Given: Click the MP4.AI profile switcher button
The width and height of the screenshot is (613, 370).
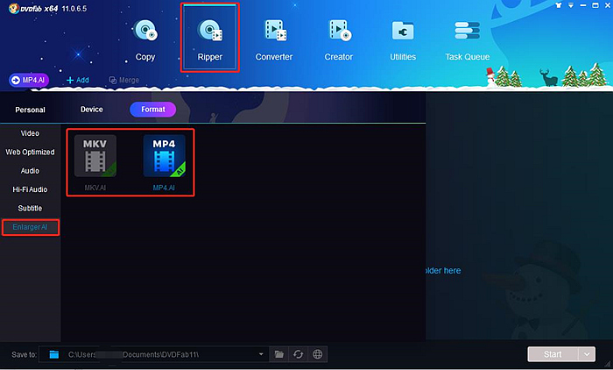Looking at the screenshot, I should [x=29, y=80].
